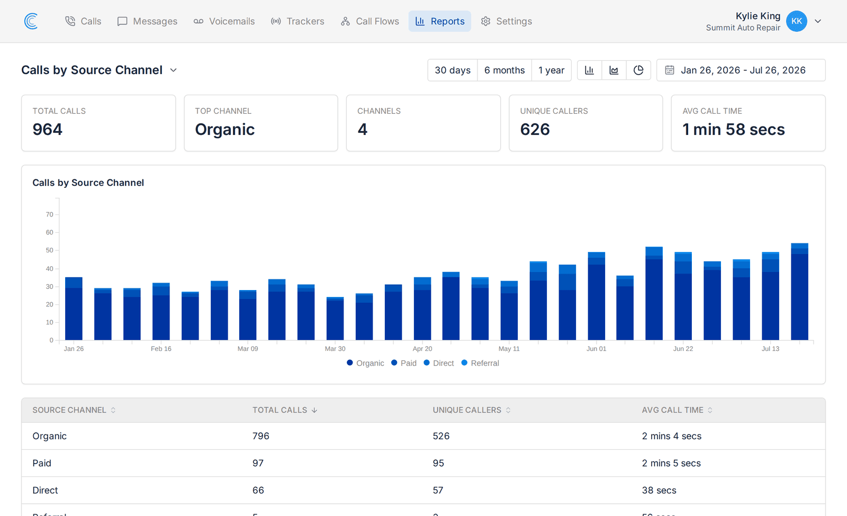Click Paid's avg call time value
Image resolution: width=847 pixels, height=516 pixels.
pos(671,463)
